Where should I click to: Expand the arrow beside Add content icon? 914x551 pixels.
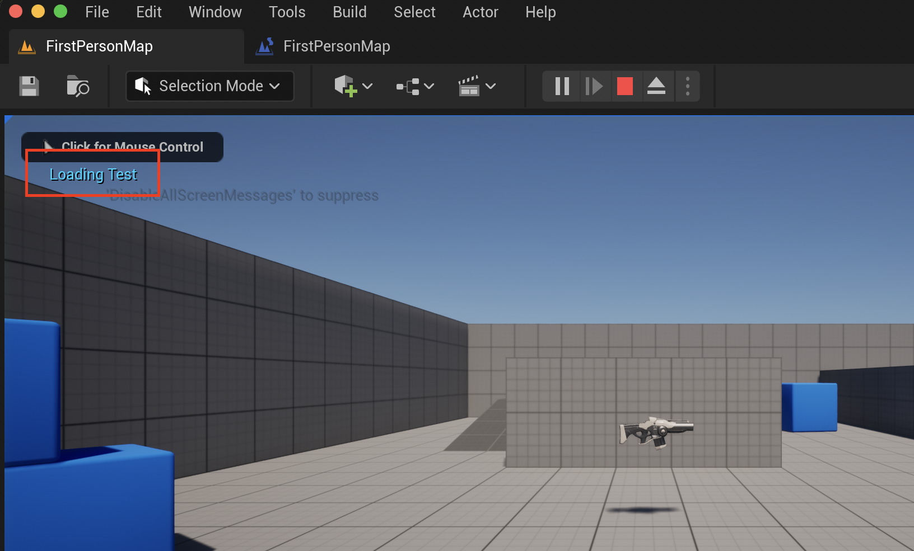point(368,86)
